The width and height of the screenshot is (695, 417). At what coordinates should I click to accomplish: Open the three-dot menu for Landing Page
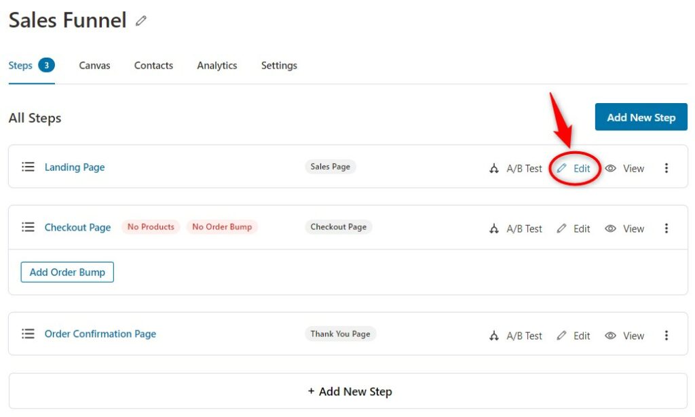666,168
